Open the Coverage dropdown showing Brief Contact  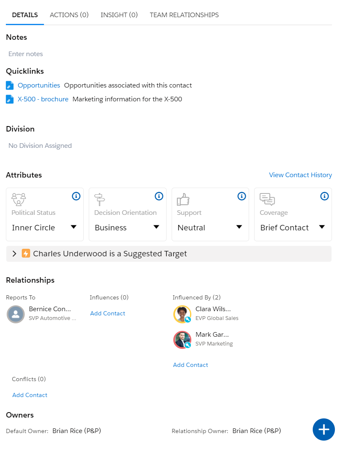(293, 227)
